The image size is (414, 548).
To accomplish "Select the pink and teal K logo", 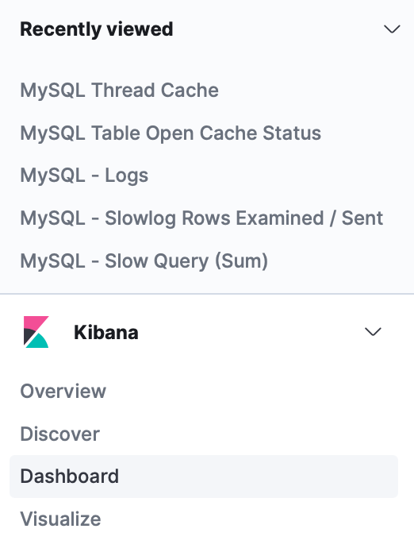I will [x=36, y=332].
